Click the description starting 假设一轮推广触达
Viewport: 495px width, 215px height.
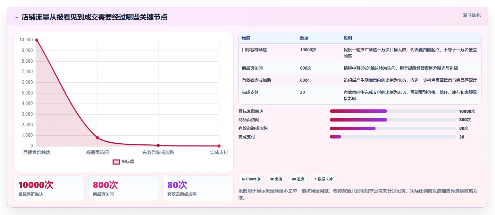(x=410, y=53)
